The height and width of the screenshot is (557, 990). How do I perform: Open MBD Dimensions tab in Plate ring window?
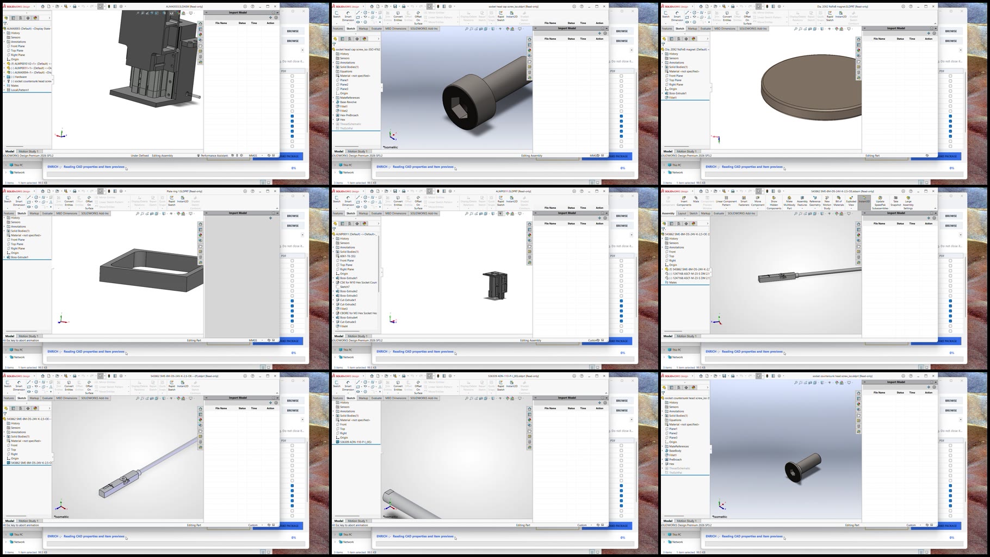67,214
